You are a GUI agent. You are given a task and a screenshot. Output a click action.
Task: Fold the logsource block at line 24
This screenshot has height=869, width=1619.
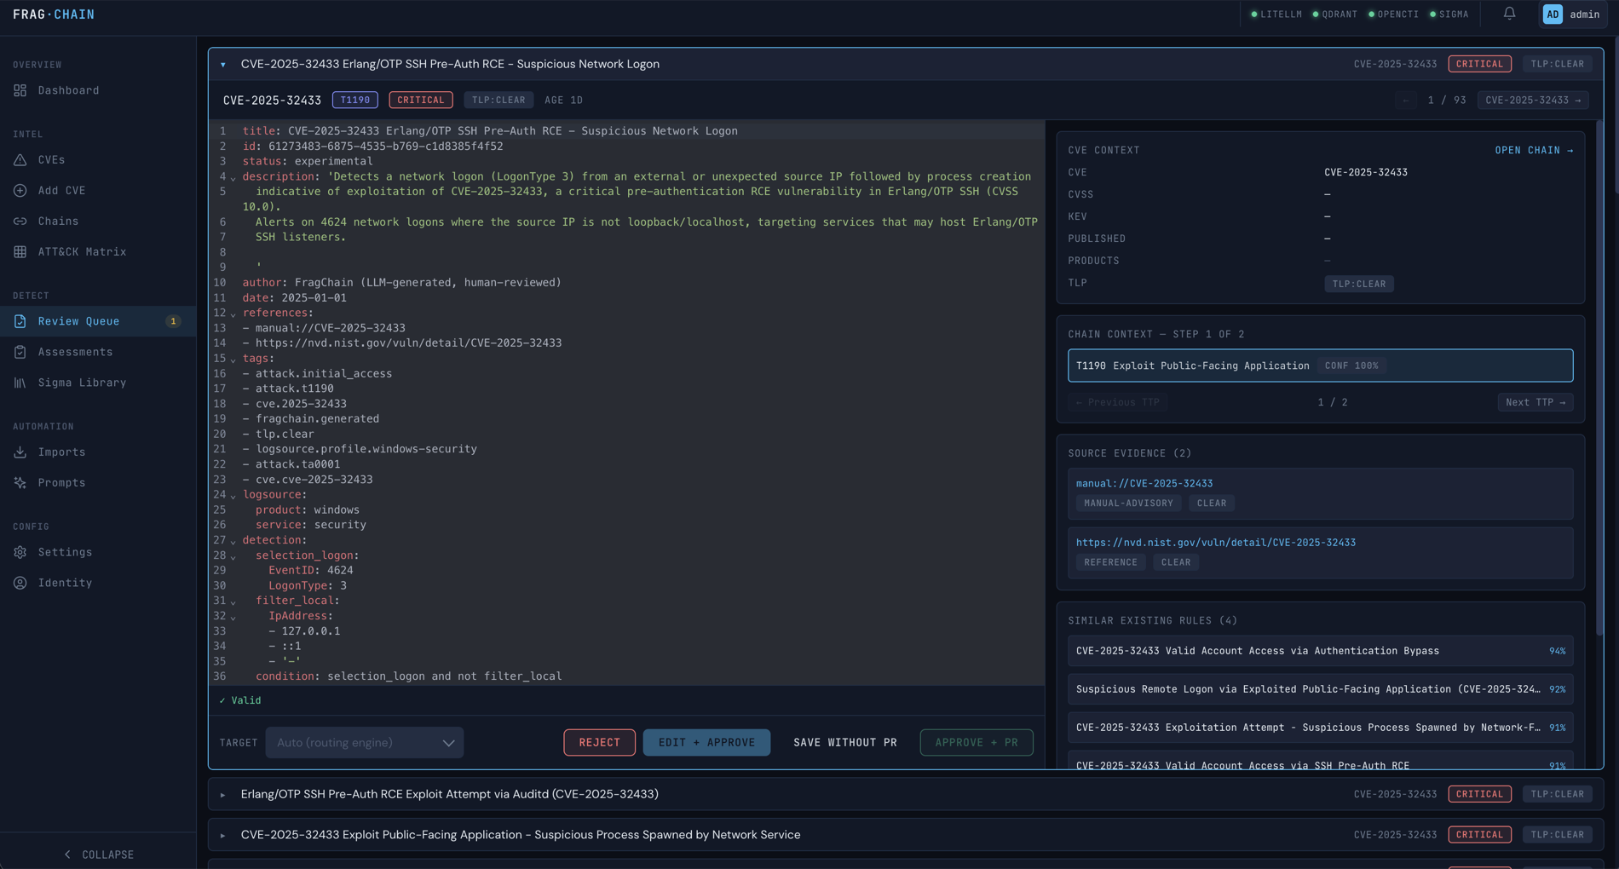(x=233, y=496)
